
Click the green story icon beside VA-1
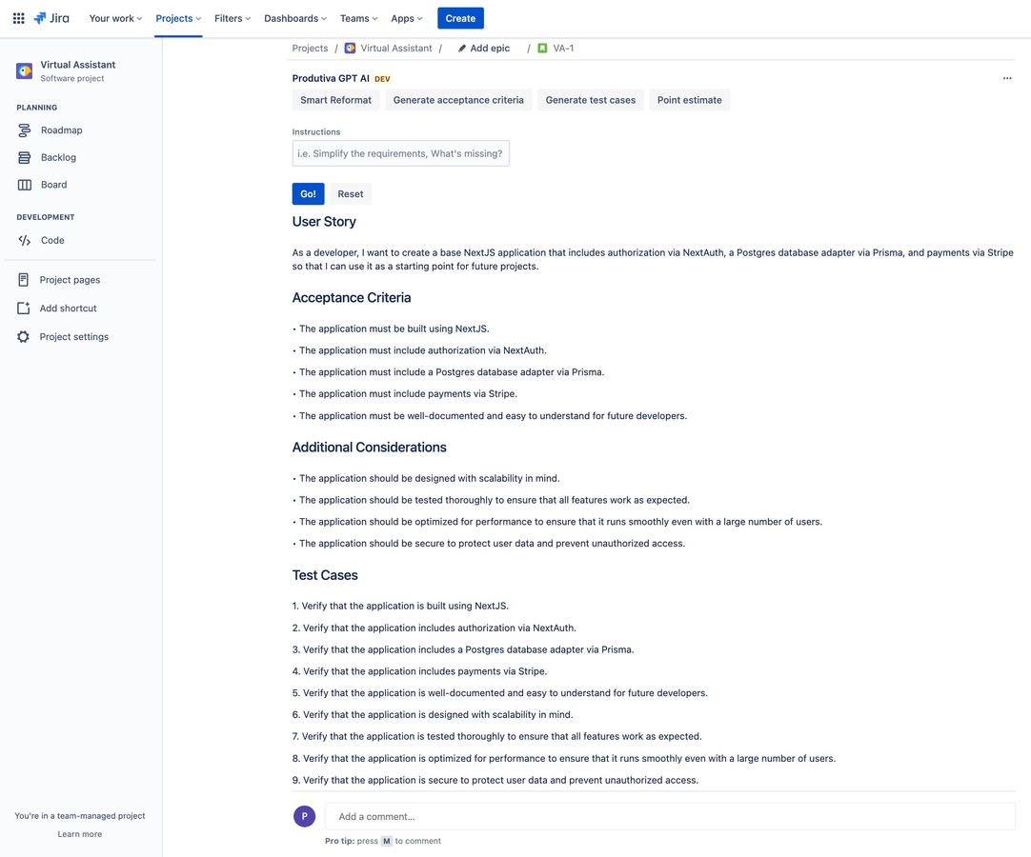[x=542, y=48]
